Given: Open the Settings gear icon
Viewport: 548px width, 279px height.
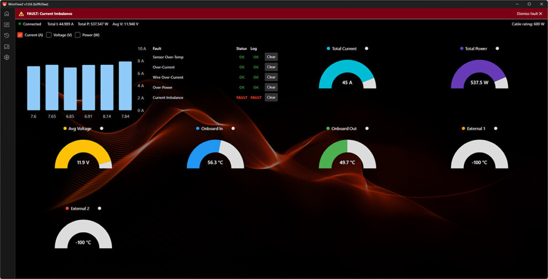Looking at the screenshot, I should pyautogui.click(x=6, y=57).
